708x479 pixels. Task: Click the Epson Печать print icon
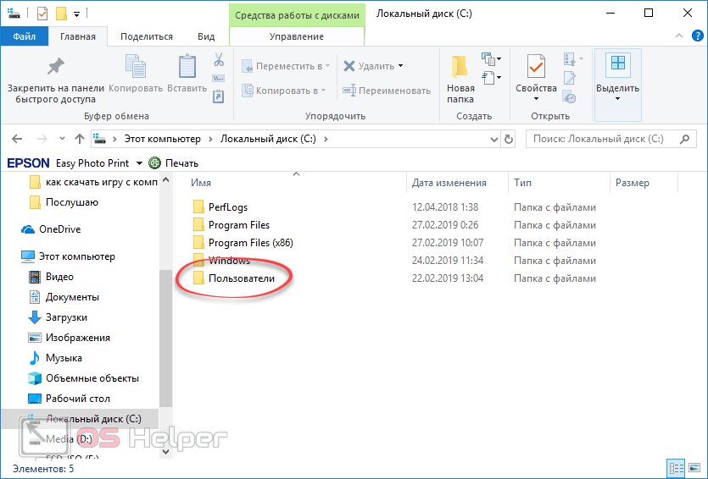click(x=154, y=163)
